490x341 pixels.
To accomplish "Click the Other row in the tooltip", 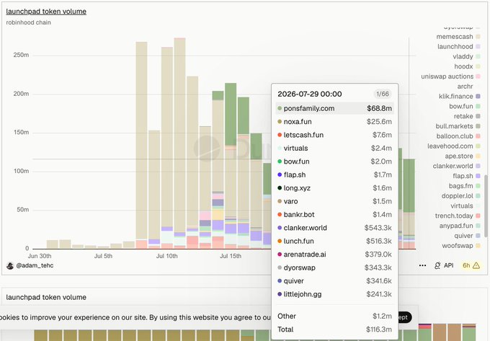I will (x=334, y=316).
